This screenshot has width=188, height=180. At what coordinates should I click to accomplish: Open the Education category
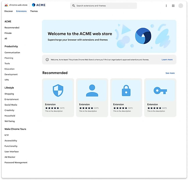click(x=10, y=69)
